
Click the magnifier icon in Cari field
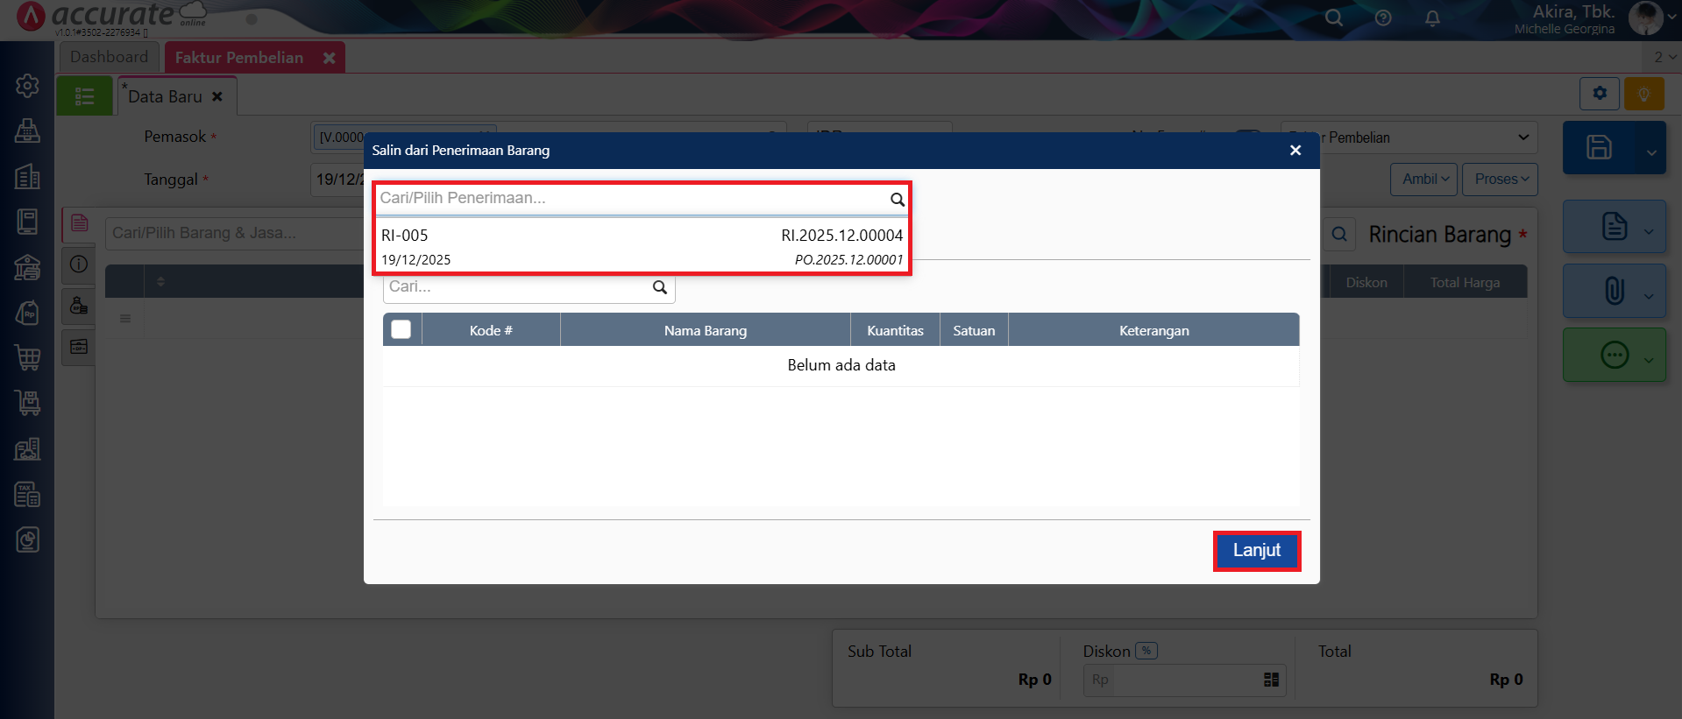660,287
